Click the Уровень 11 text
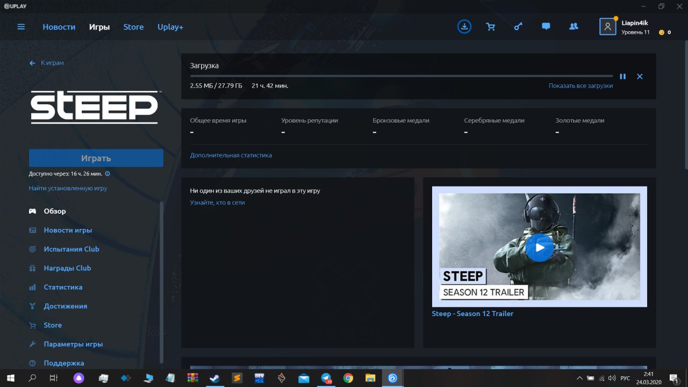 pos(635,32)
